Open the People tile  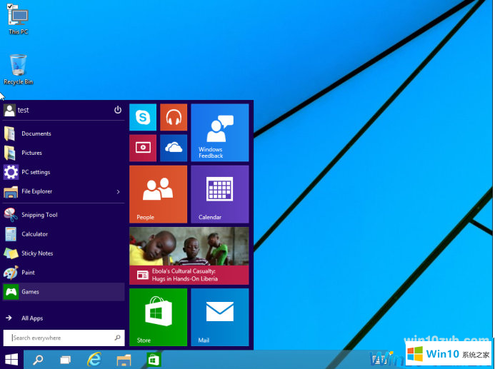(x=158, y=194)
